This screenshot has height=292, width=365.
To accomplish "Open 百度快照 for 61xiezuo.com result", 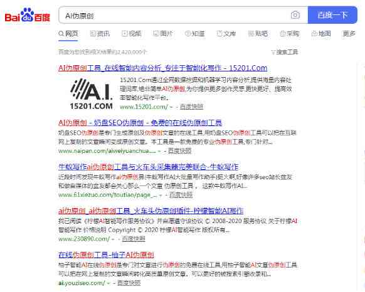I will click(181, 195).
